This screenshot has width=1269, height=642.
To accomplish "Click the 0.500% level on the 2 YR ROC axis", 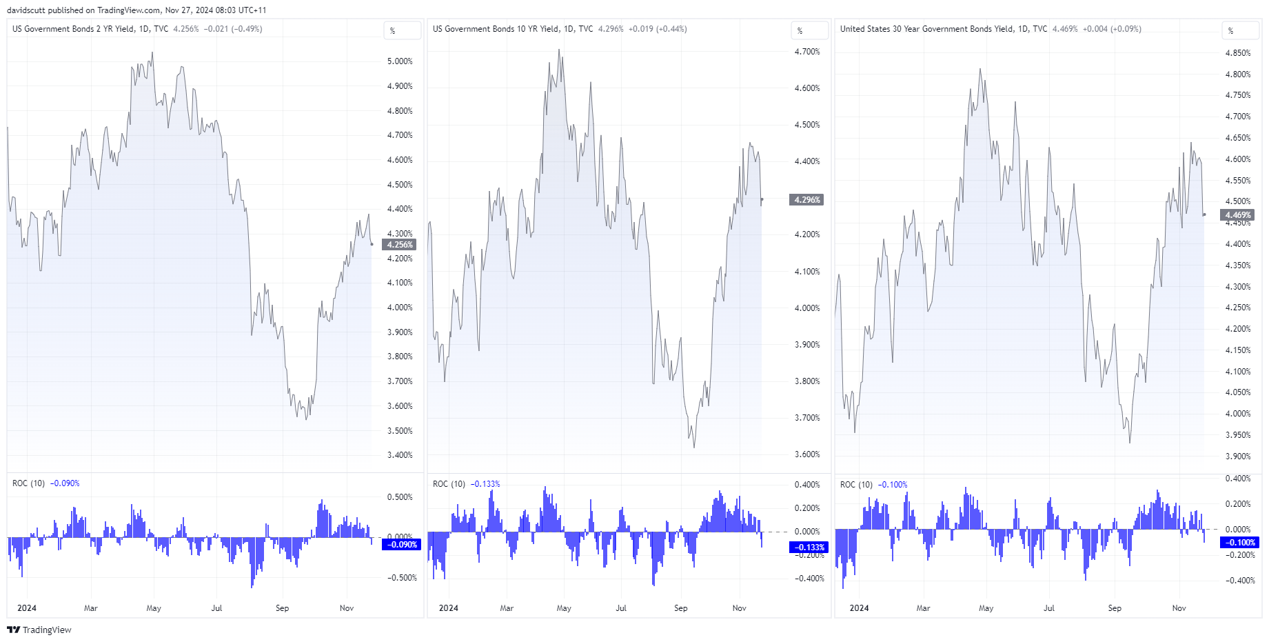I will (x=400, y=497).
